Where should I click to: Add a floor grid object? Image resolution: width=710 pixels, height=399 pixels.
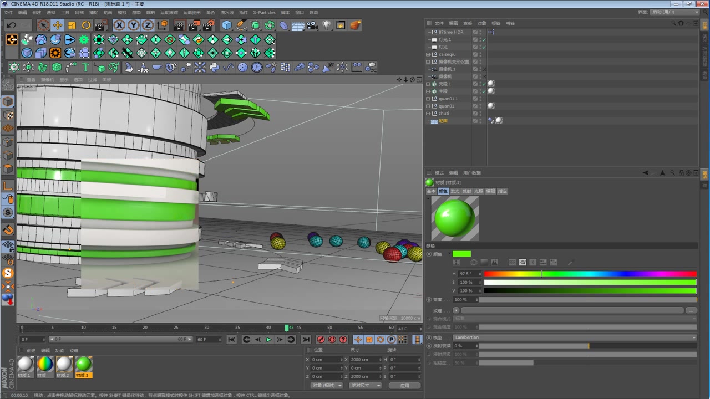[x=298, y=25]
